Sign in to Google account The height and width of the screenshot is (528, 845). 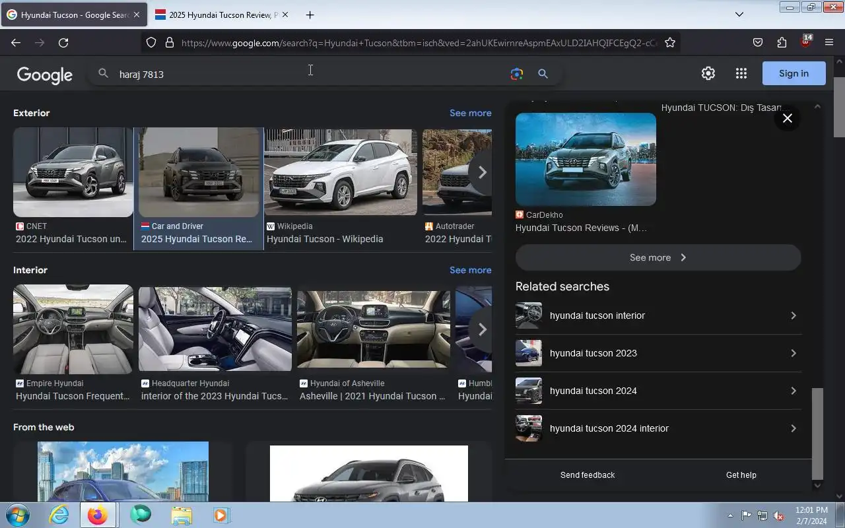[794, 73]
